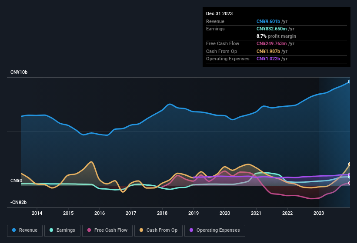Click the Earnings row label in tooltip
This screenshot has width=357, height=243.
215,29
